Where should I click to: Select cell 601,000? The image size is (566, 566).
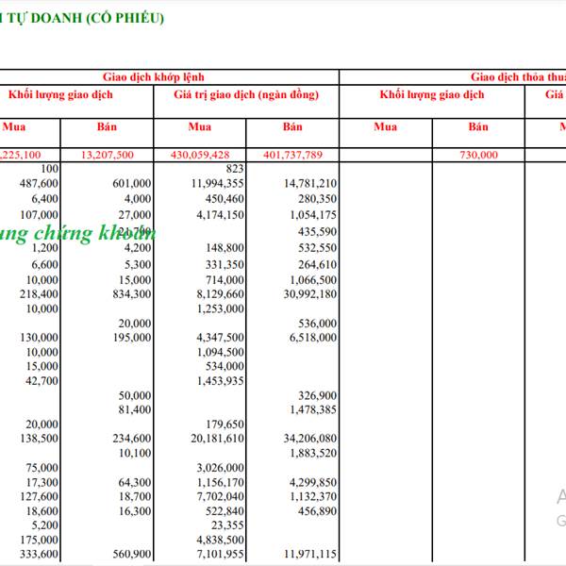pos(132,183)
